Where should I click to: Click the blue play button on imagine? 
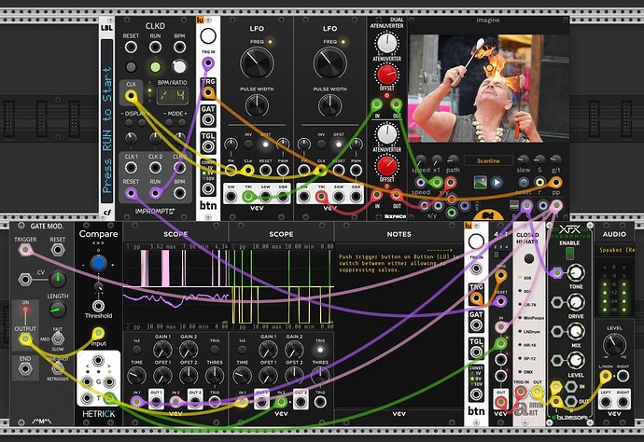point(497,182)
